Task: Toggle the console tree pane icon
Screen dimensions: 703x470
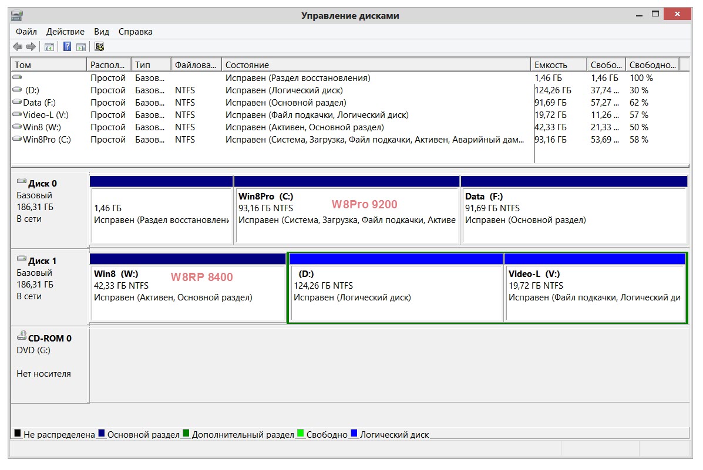Action: click(x=49, y=47)
